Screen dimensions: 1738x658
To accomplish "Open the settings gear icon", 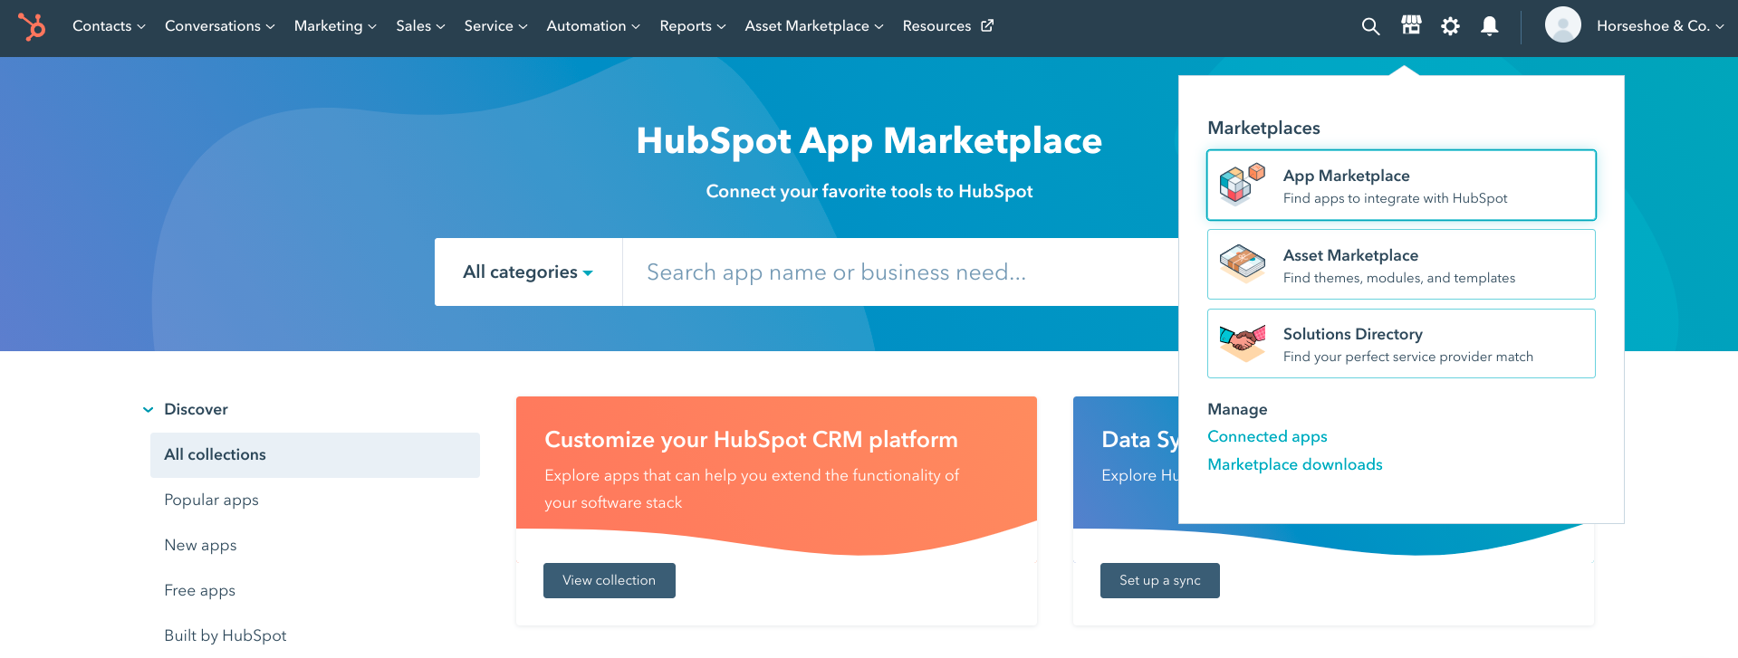I will point(1450,26).
